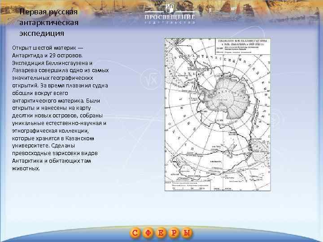Click the map scale legend at bottom

[x=188, y=186]
